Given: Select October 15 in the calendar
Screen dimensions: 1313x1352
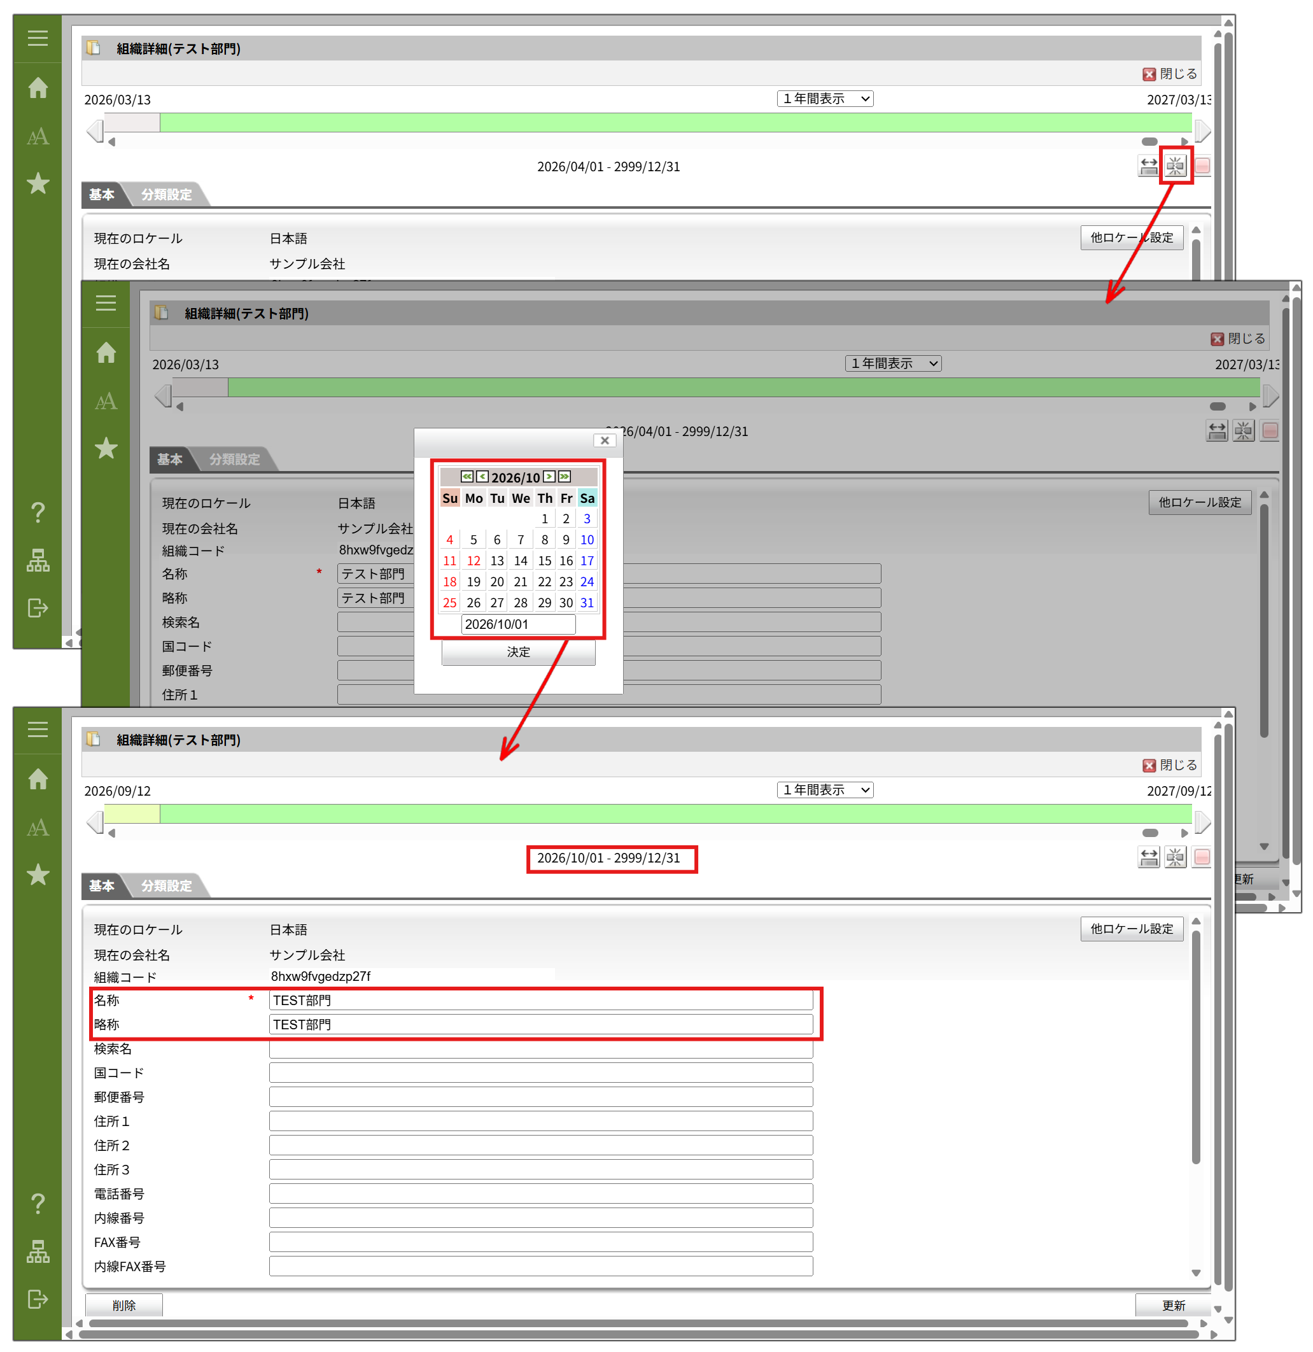Looking at the screenshot, I should [544, 561].
